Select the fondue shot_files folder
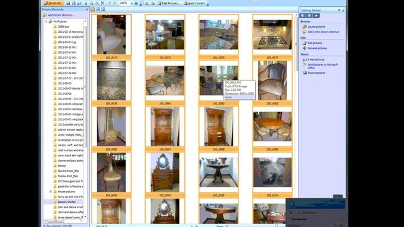Image resolution: width=404 pixels, height=227 pixels. [66, 176]
